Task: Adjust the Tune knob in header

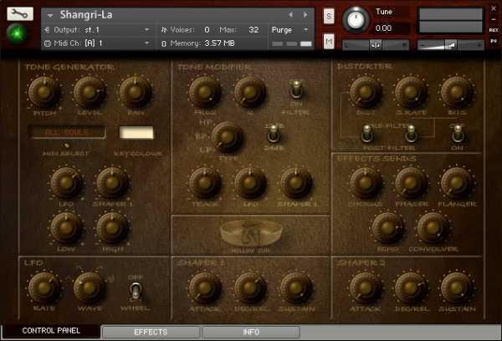Action: [x=356, y=19]
